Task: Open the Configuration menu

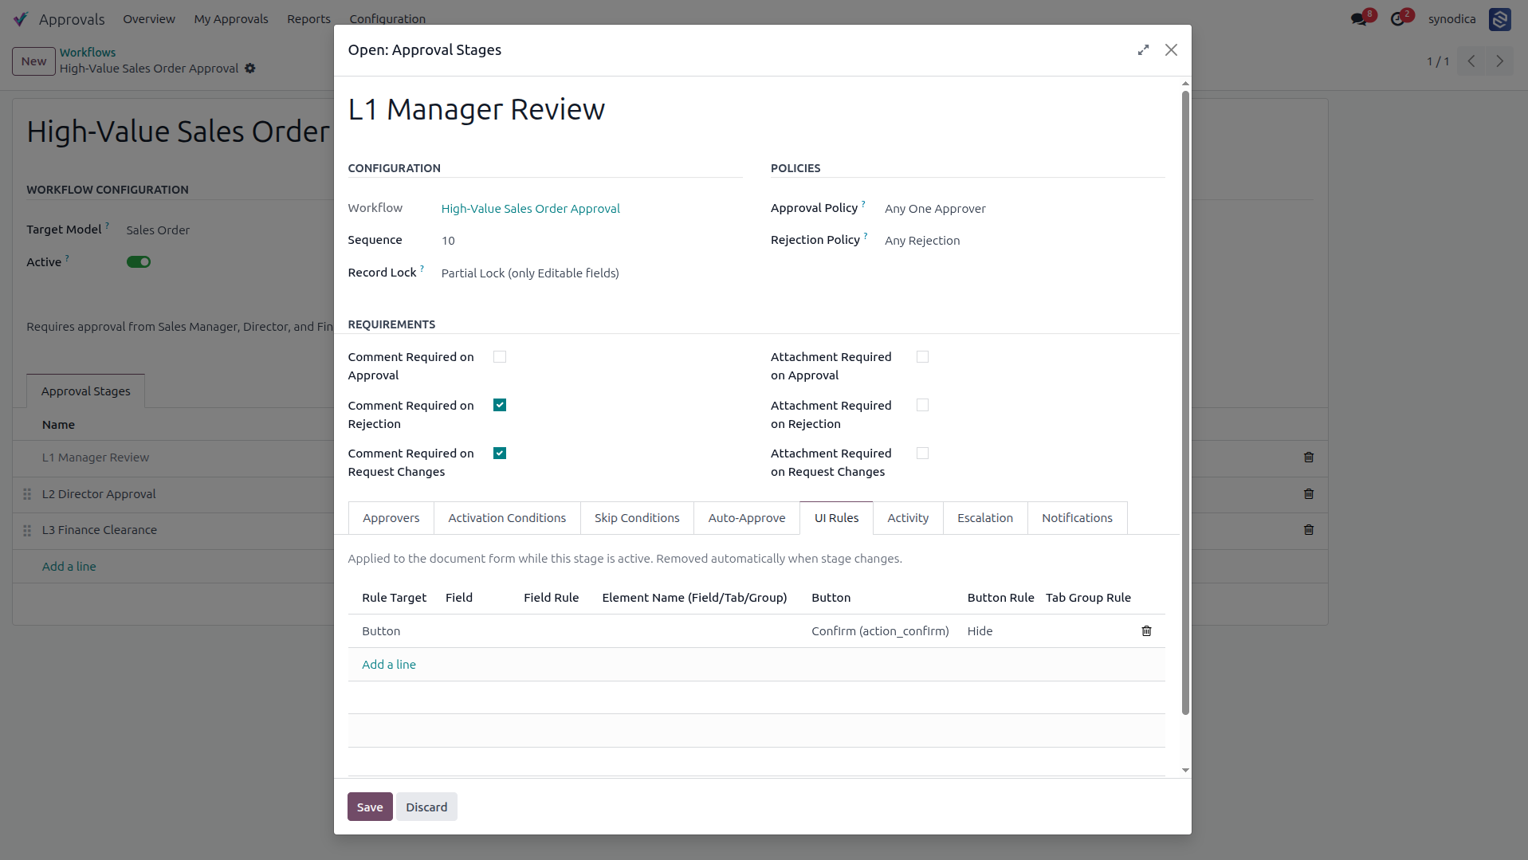Action: click(387, 19)
